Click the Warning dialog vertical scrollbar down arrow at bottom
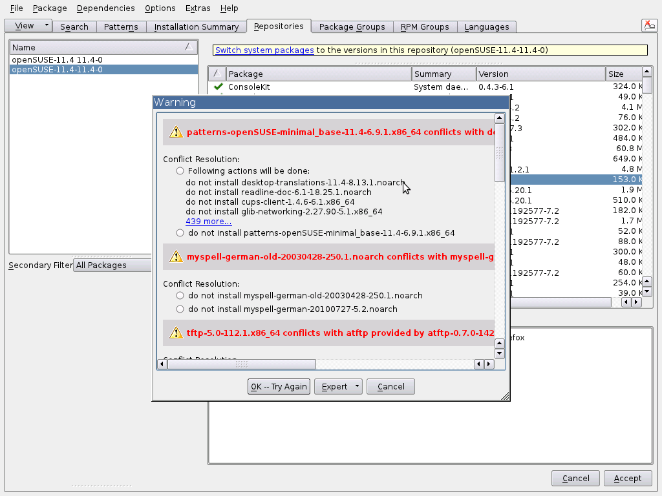 (500, 353)
